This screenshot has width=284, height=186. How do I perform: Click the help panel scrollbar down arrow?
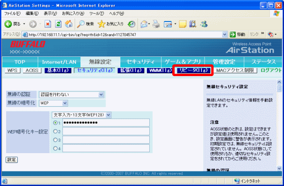point(279,169)
